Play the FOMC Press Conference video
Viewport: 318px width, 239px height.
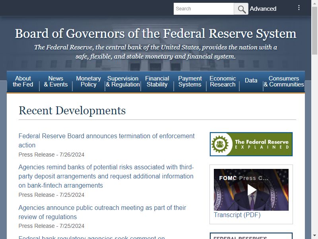click(x=251, y=190)
